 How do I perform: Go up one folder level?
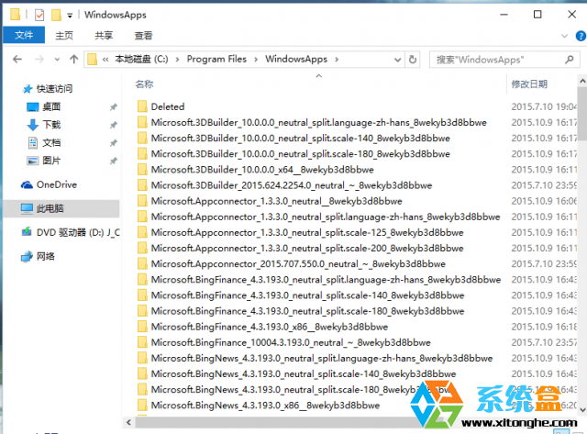[73, 59]
